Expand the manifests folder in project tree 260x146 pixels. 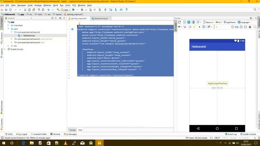point(8,25)
